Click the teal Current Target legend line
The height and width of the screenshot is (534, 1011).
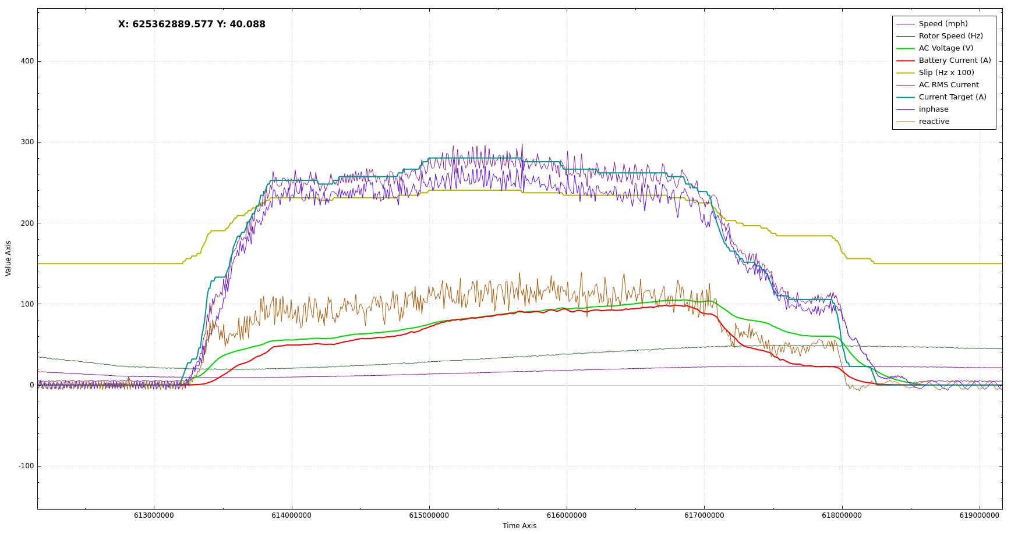tap(905, 97)
